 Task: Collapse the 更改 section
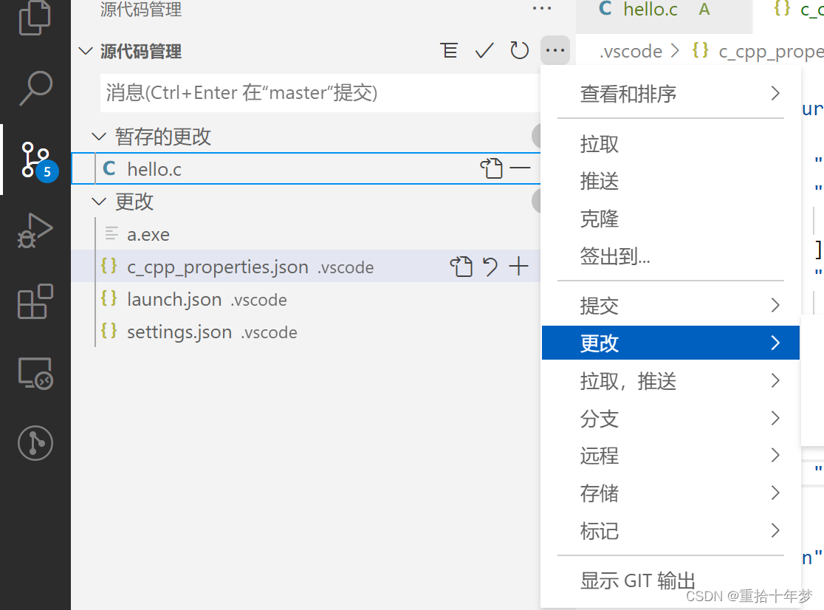pos(99,201)
